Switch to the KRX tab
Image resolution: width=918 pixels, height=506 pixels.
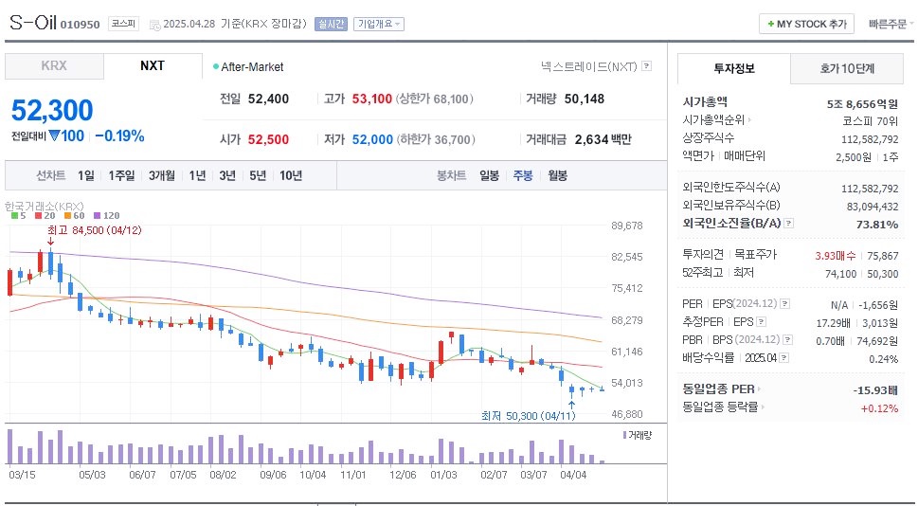[x=54, y=66]
